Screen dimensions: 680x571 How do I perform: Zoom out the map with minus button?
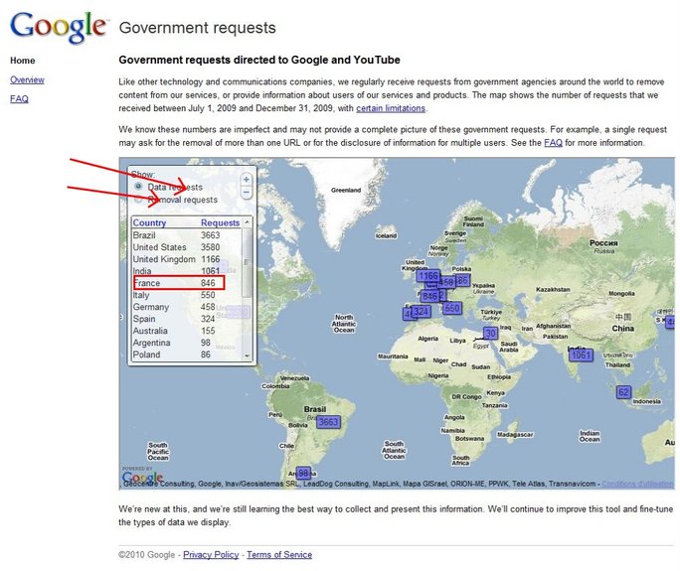coord(247,193)
